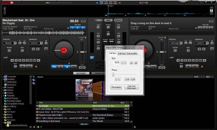
Task: Sync the left deck
Action: click(x=74, y=67)
